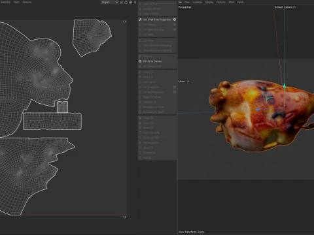Image resolution: width=314 pixels, height=235 pixels.
Task: Click Boundary to Quad command
Action: (154, 112)
